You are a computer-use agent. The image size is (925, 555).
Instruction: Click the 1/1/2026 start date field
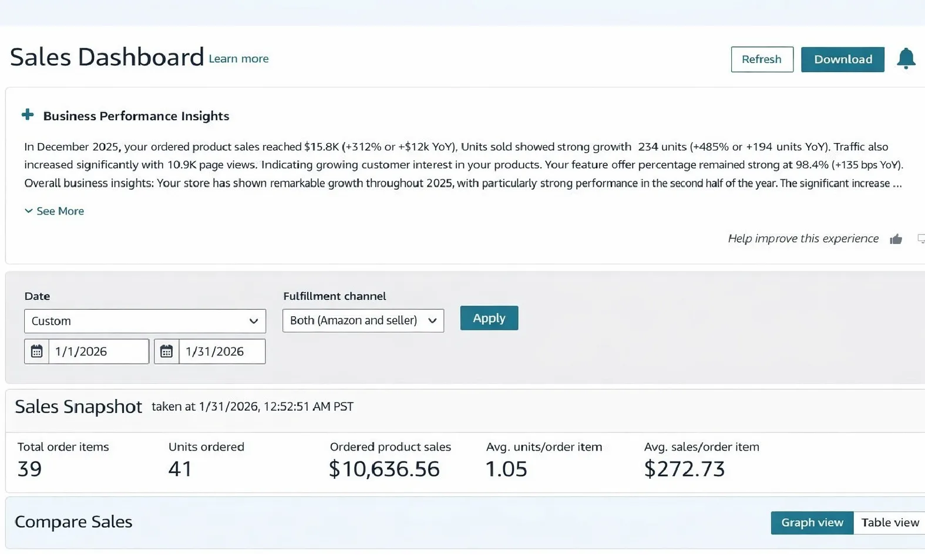tap(98, 351)
